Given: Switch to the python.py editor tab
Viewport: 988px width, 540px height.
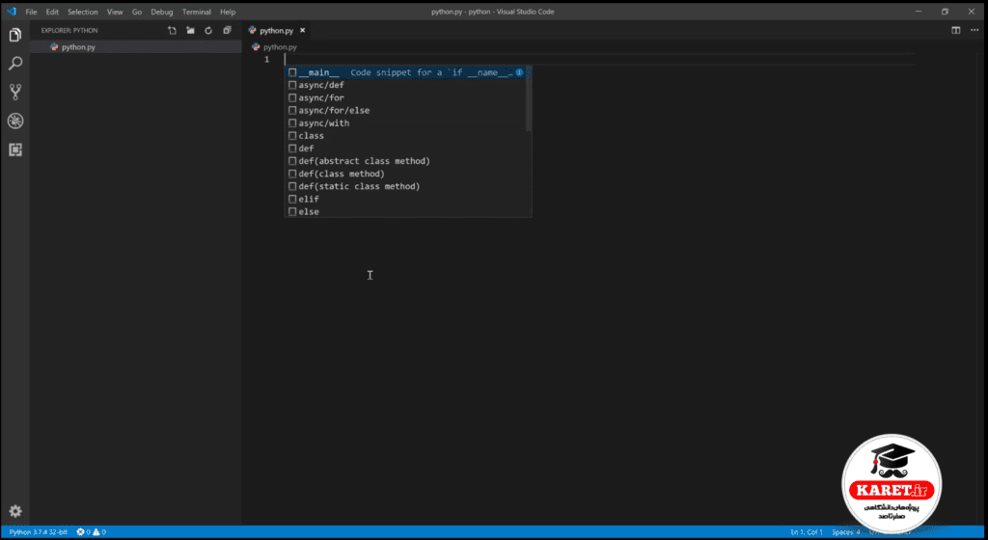Looking at the screenshot, I should pyautogui.click(x=276, y=30).
